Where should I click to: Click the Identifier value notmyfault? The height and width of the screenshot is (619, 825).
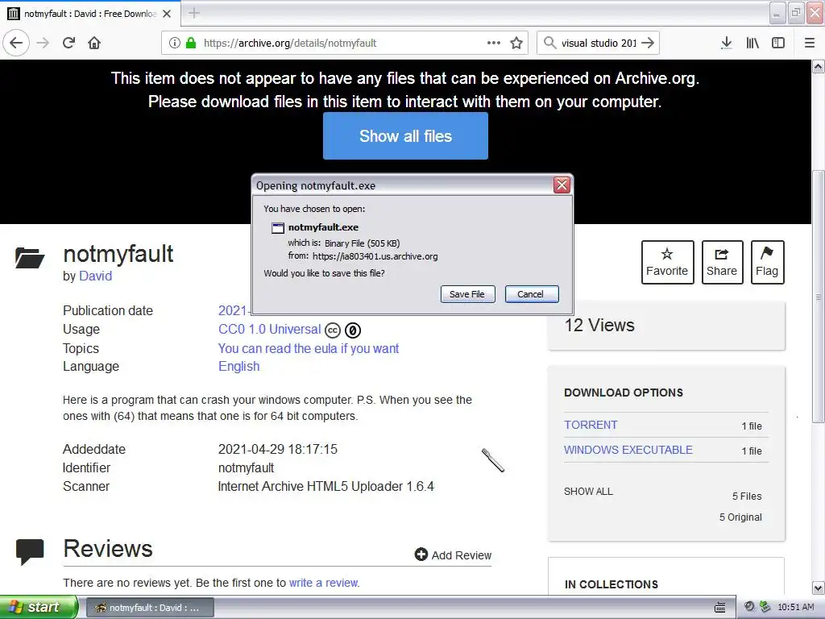point(246,468)
